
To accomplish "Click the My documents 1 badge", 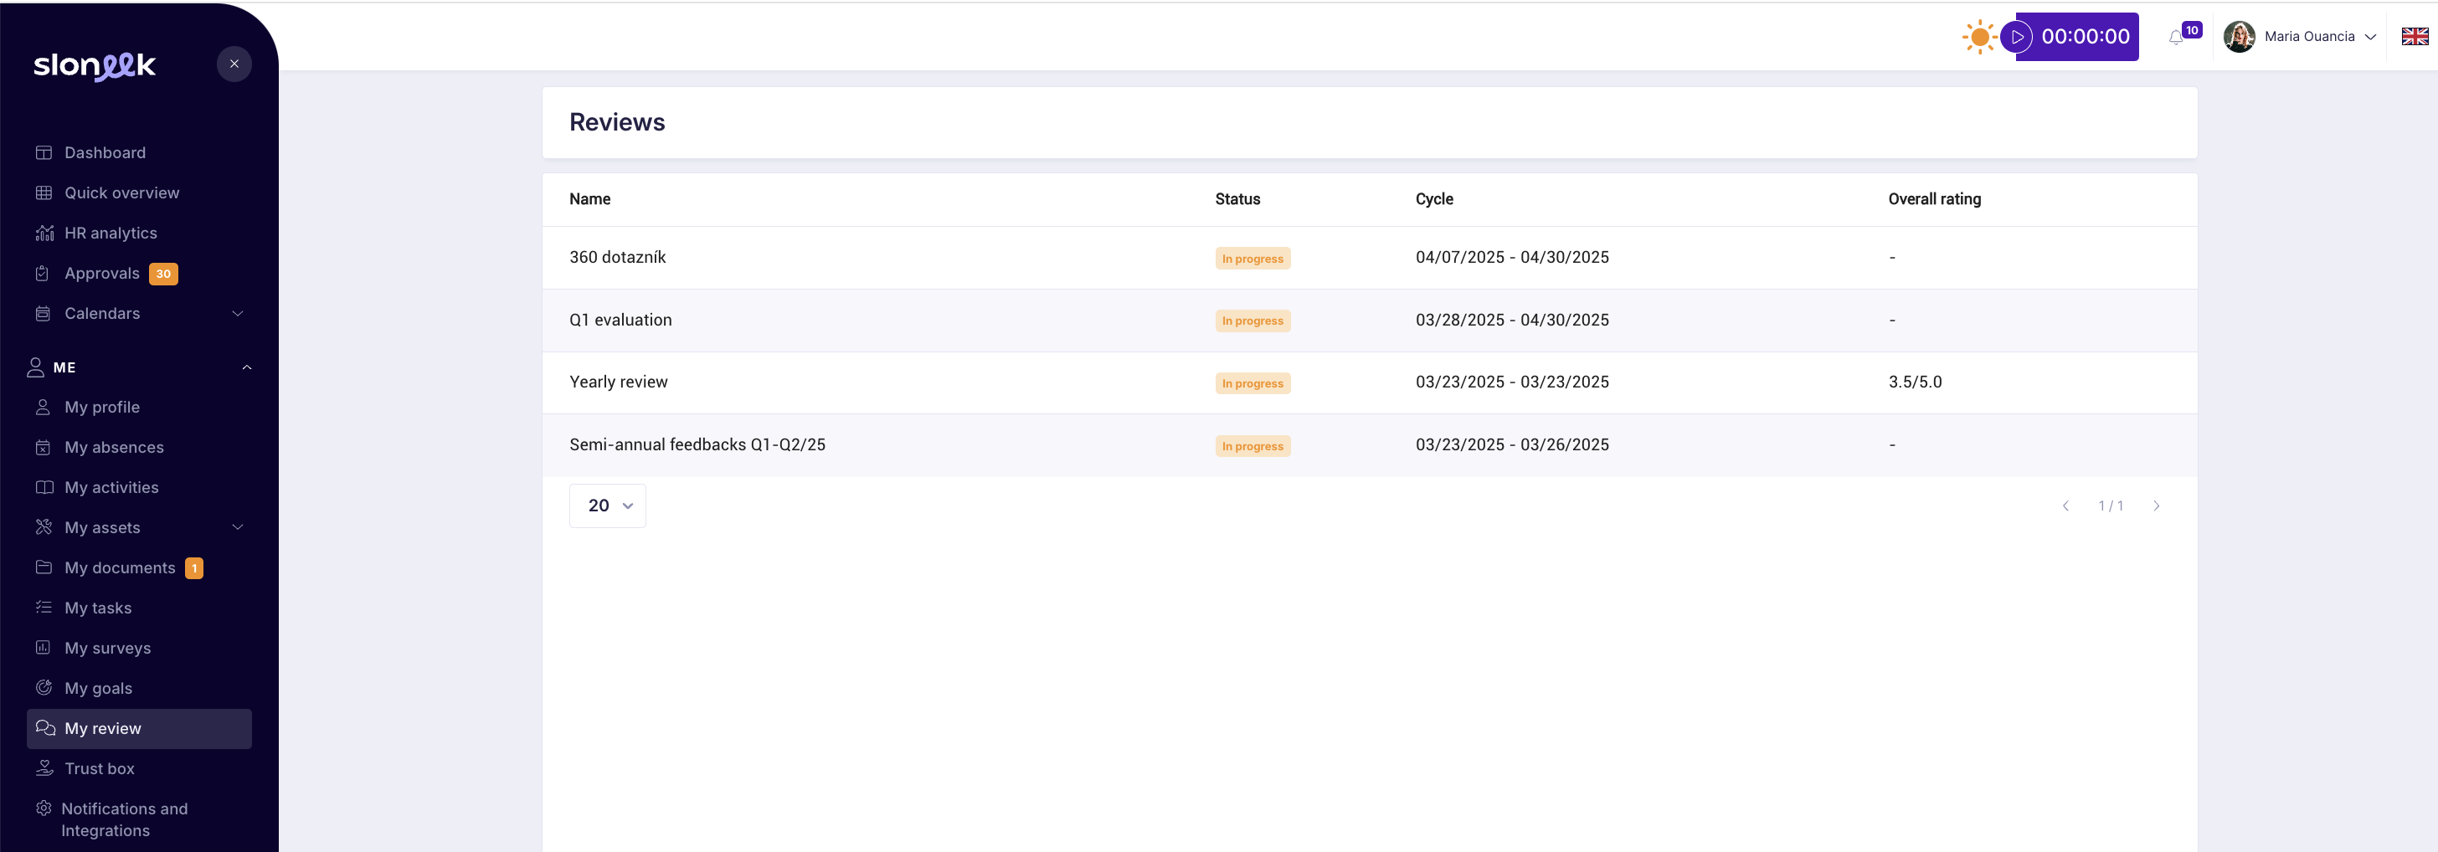I will coord(194,568).
